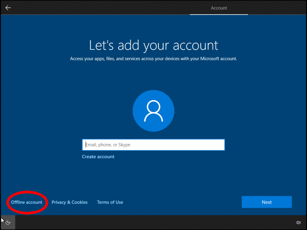
Task: Click the "Let's add your account" heading
Action: click(x=153, y=45)
